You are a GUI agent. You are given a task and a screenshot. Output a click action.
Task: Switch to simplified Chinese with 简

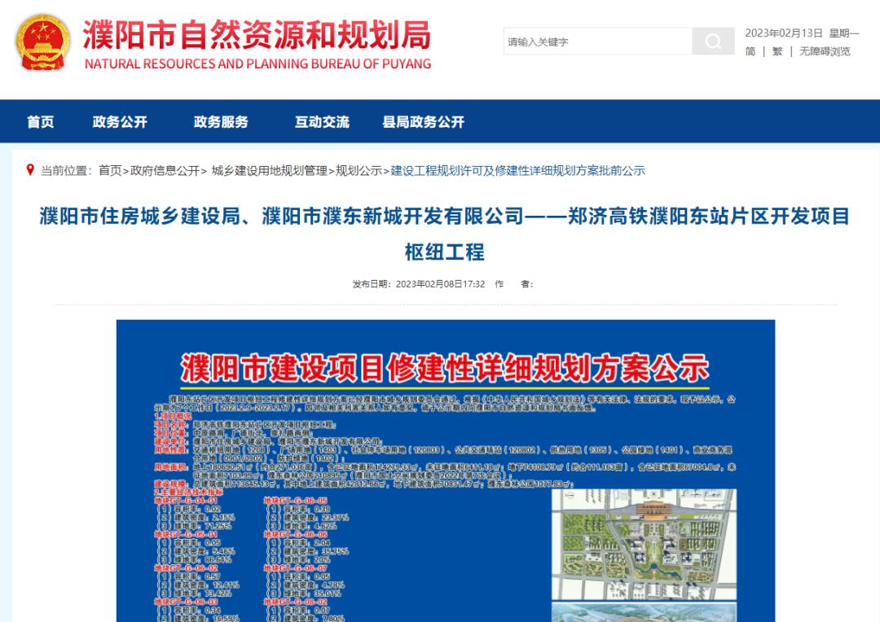click(750, 51)
